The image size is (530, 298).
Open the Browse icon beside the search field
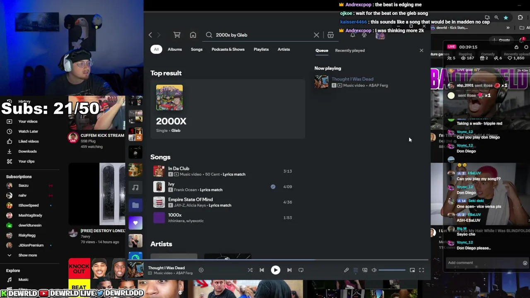coord(330,35)
